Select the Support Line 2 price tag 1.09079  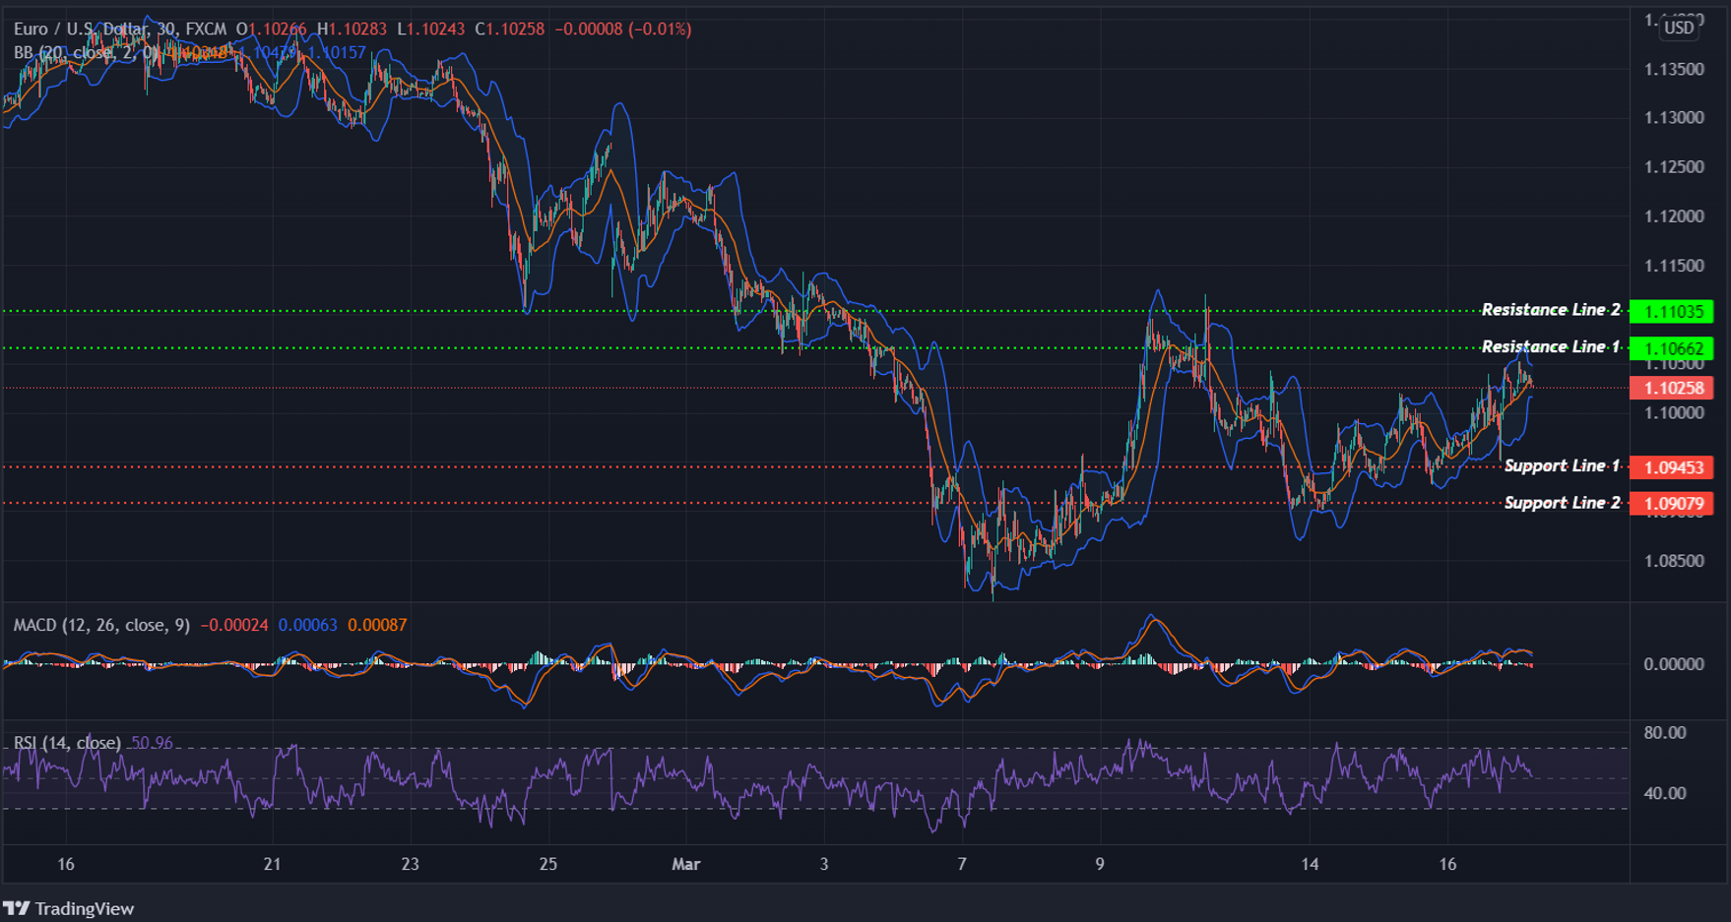point(1674,503)
